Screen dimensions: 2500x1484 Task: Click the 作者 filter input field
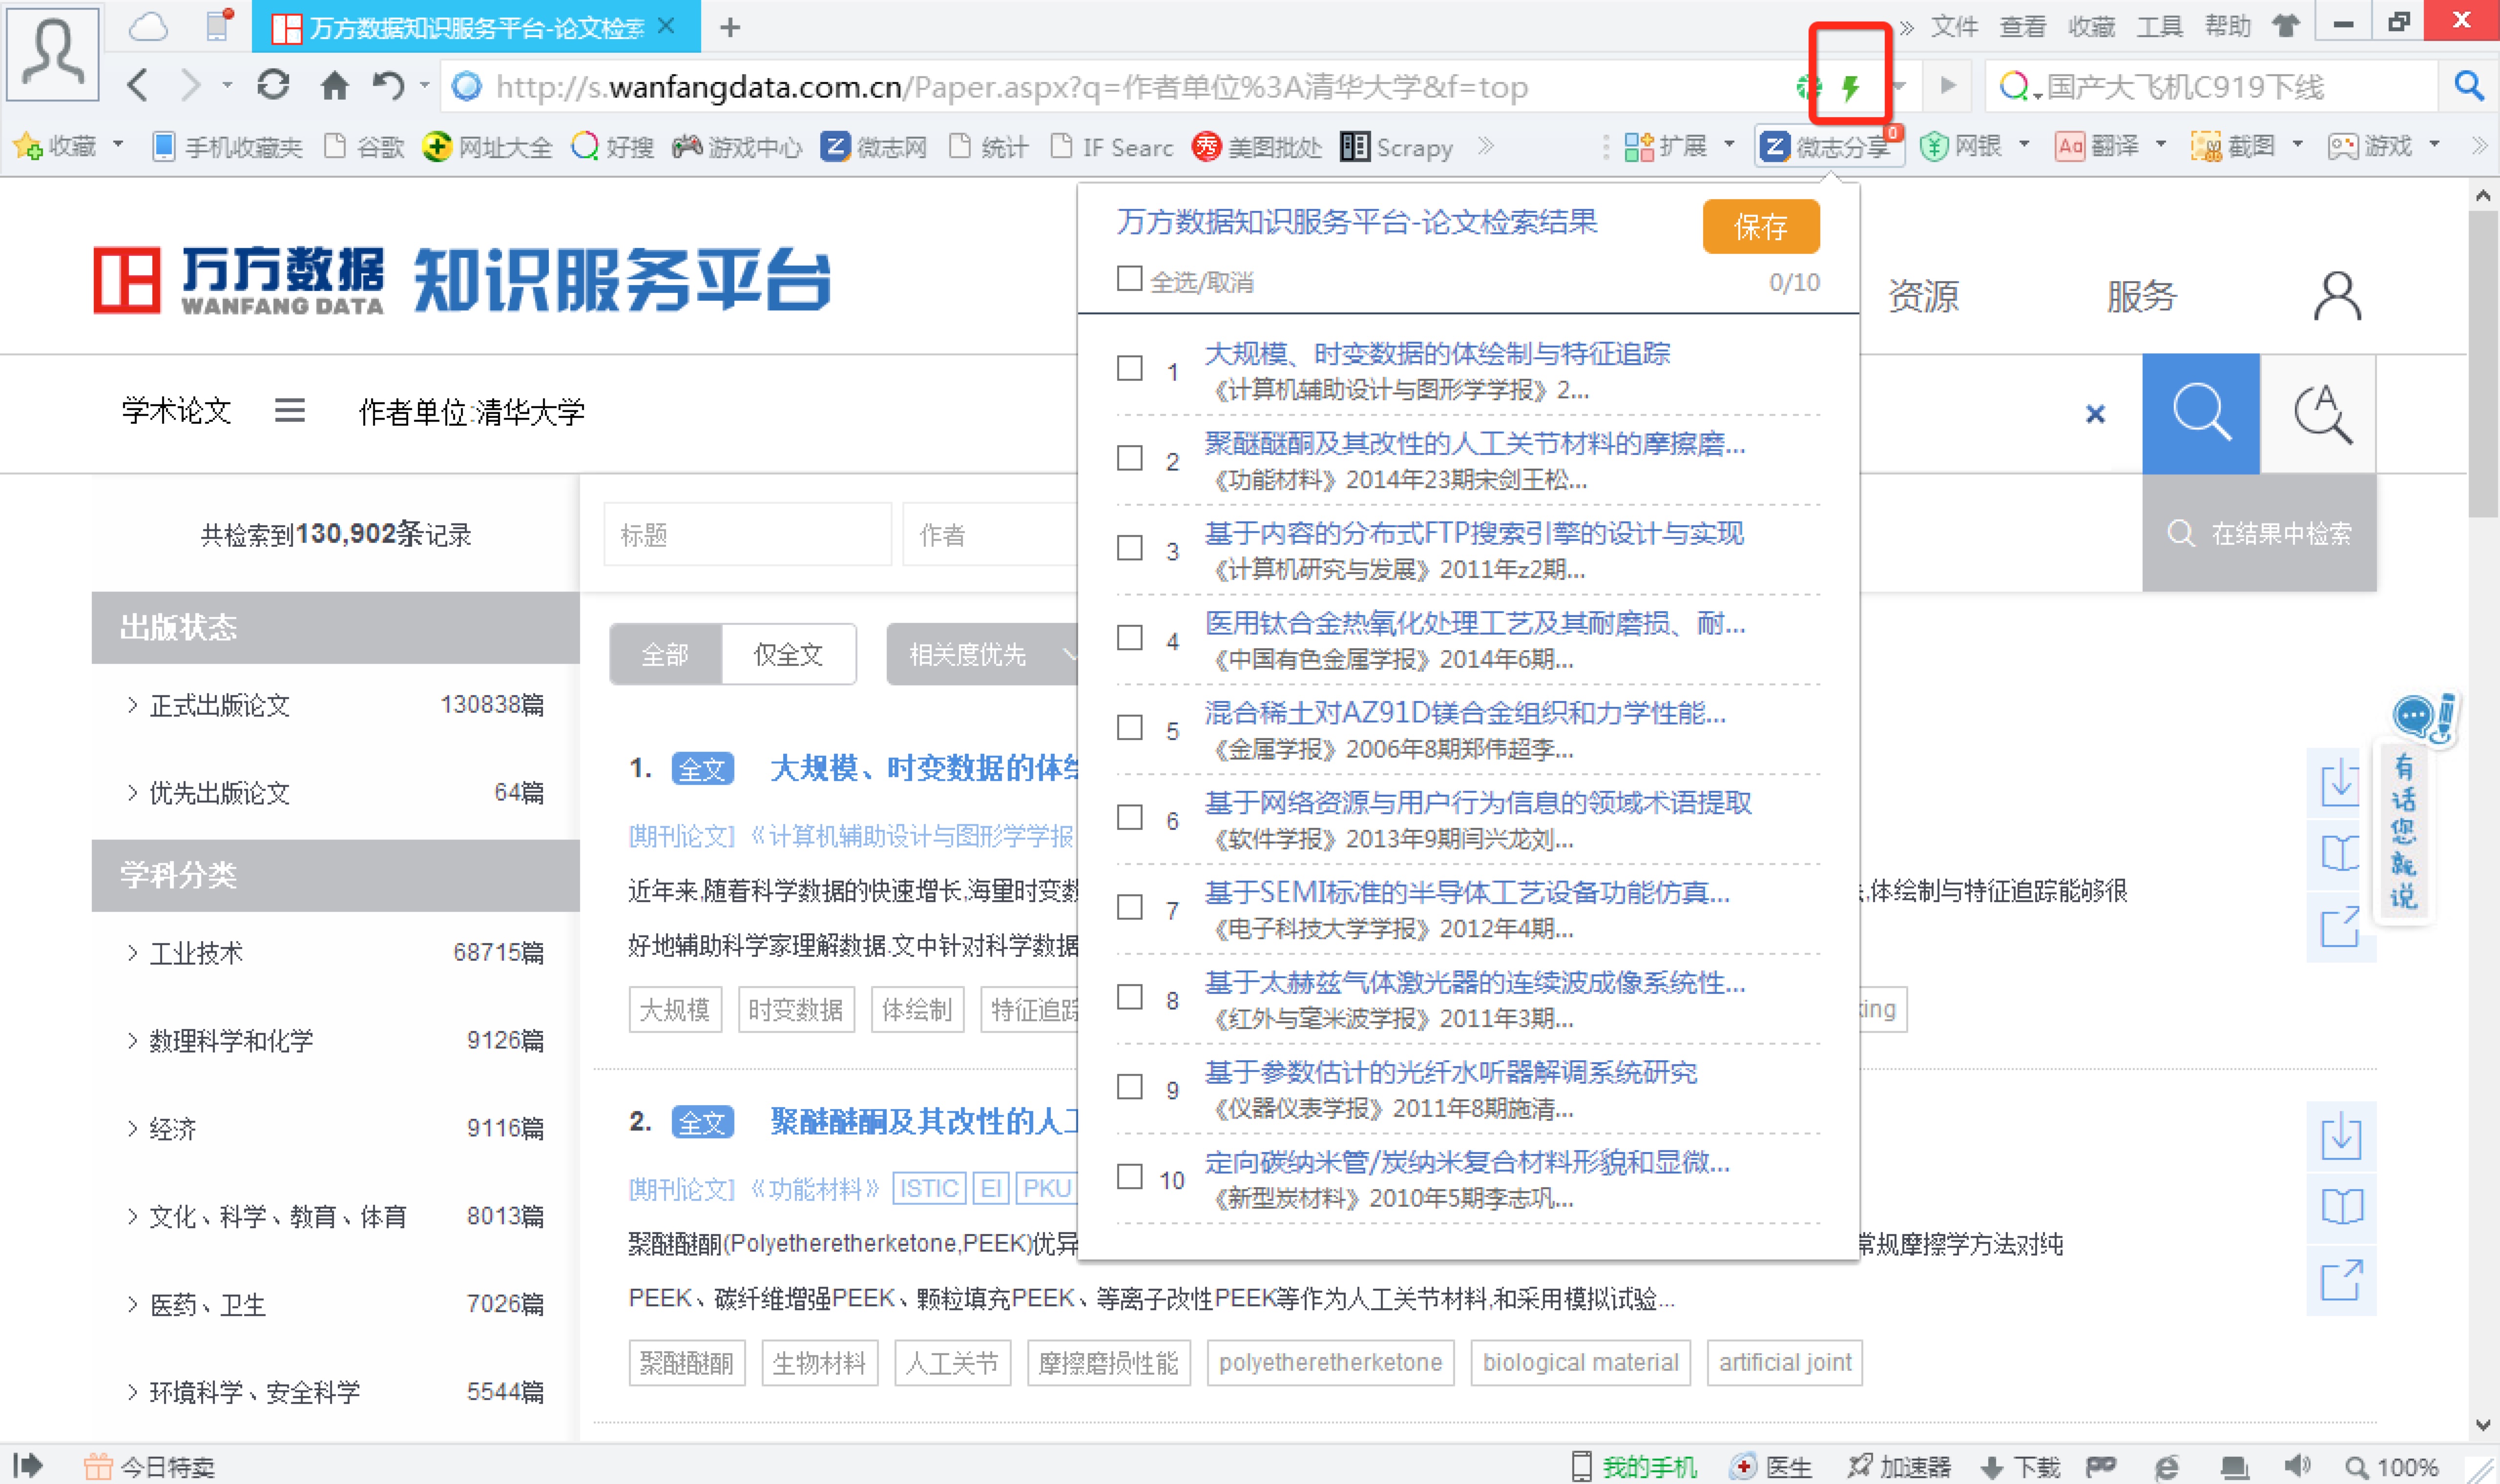[x=990, y=535]
